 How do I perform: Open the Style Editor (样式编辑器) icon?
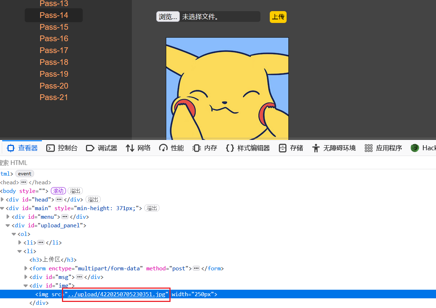point(230,148)
